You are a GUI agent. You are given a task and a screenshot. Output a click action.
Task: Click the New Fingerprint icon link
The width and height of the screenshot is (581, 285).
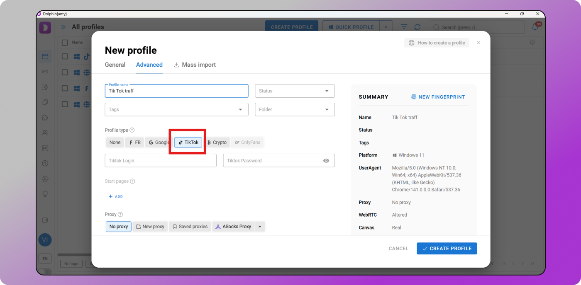[438, 97]
